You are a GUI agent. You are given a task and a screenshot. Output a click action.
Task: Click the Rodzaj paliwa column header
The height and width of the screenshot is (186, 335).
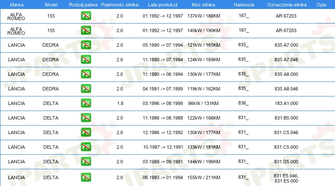83,5
